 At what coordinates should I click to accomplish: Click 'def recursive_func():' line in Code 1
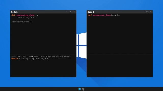[x=25, y=15]
